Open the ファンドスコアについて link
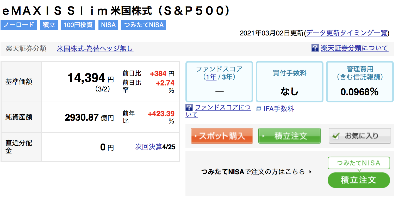 218,111
